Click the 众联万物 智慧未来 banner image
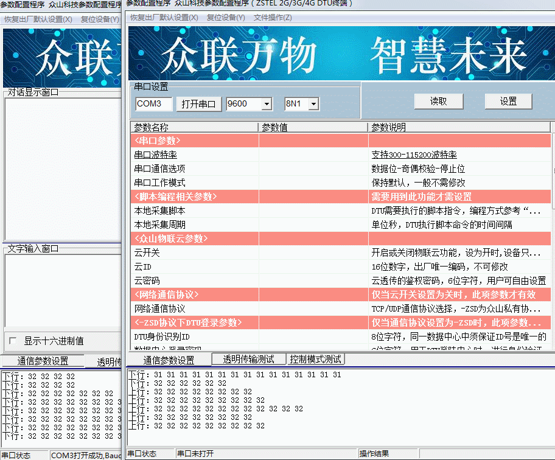This screenshot has width=555, height=460. point(341,53)
